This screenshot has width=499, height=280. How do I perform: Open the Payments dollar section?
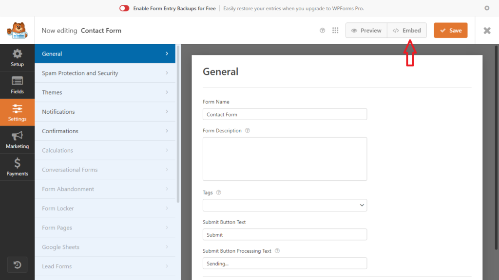tap(17, 167)
